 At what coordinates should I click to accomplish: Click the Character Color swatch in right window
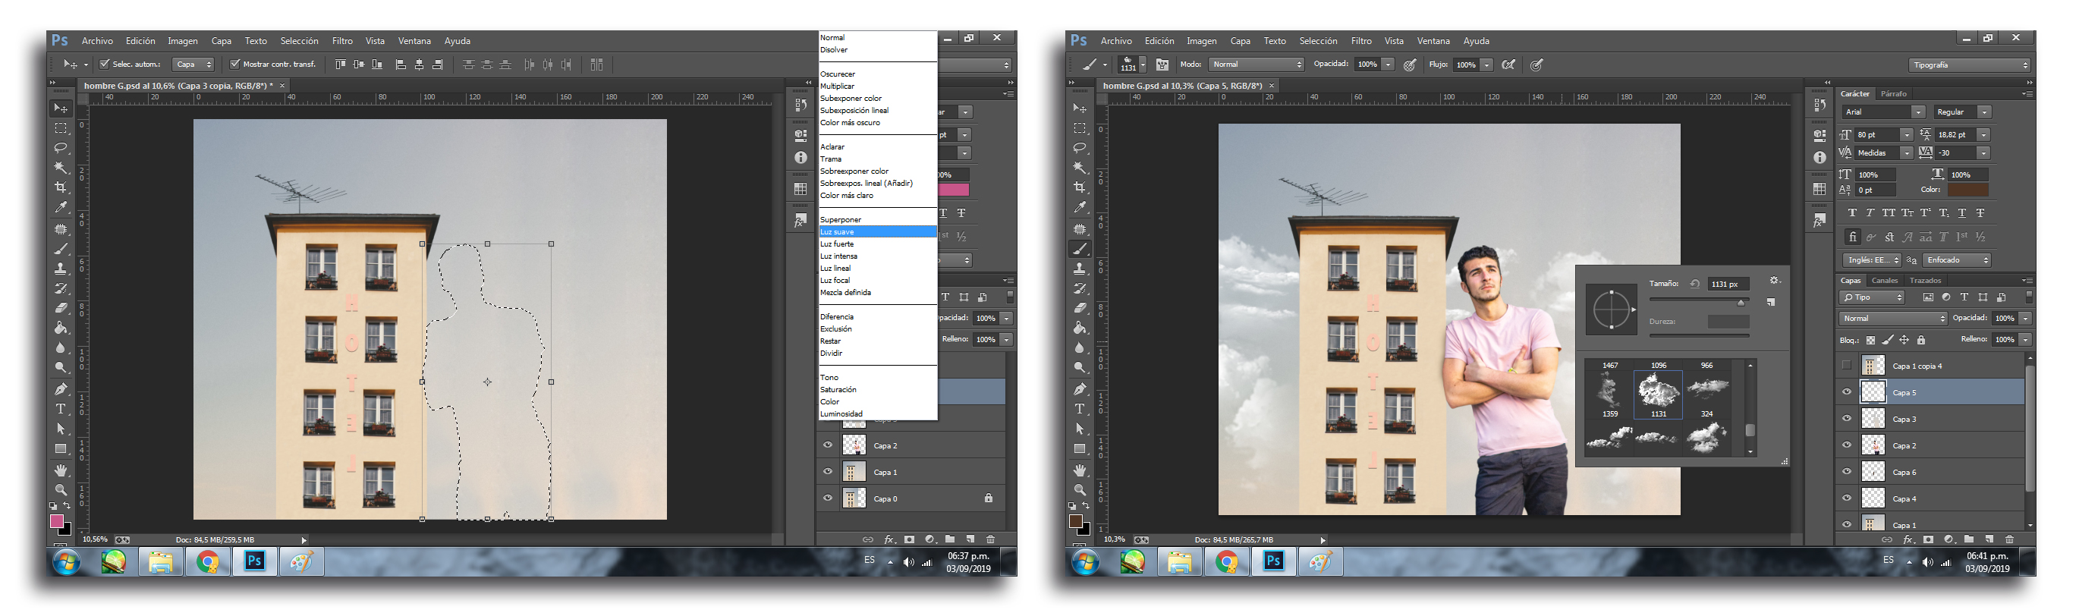(1967, 190)
